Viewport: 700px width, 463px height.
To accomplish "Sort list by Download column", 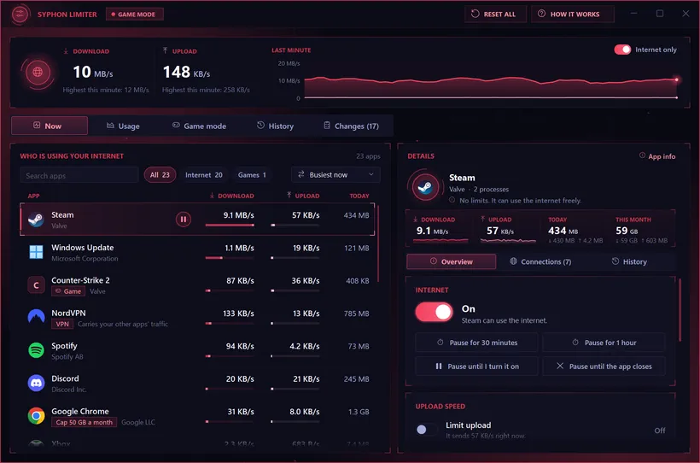I will click(231, 196).
